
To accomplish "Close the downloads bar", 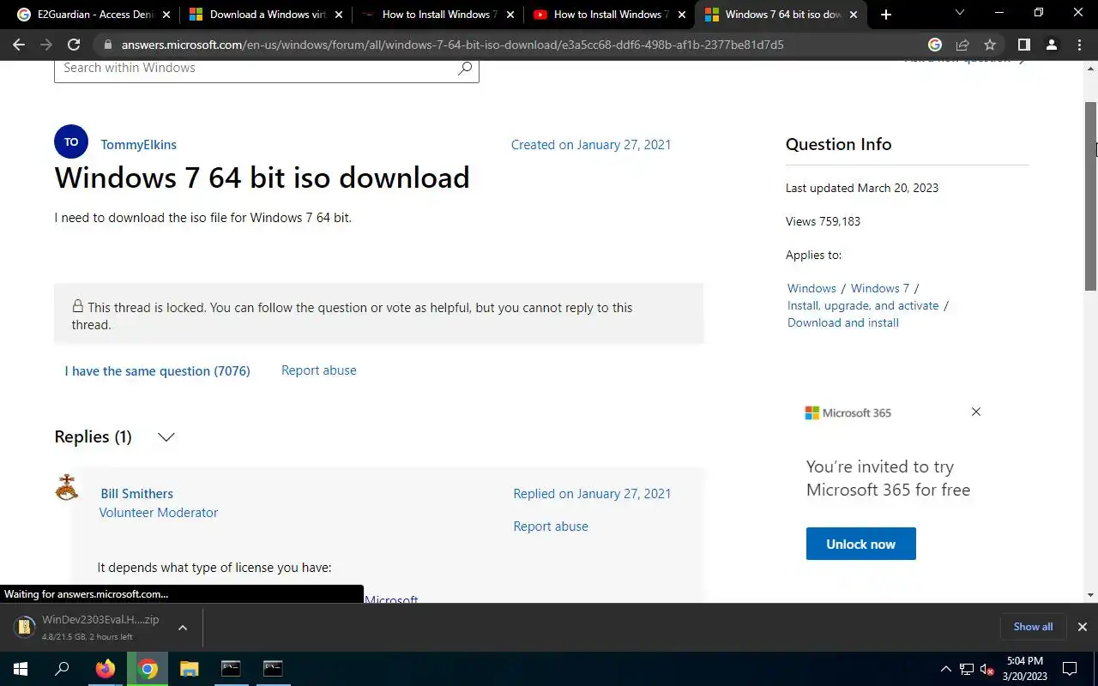I will point(1082,627).
